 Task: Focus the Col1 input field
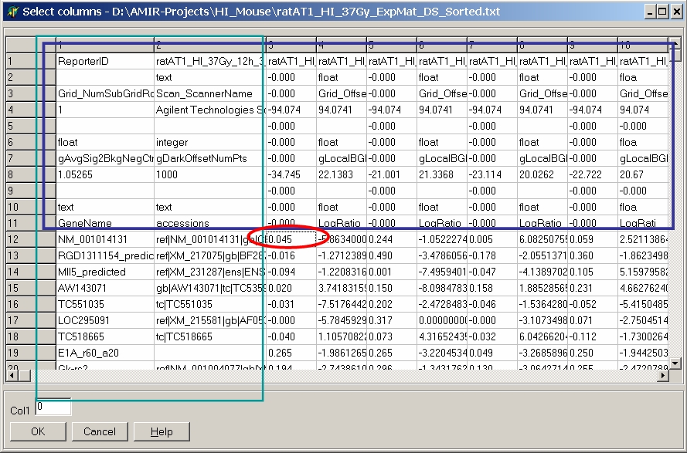[53, 407]
